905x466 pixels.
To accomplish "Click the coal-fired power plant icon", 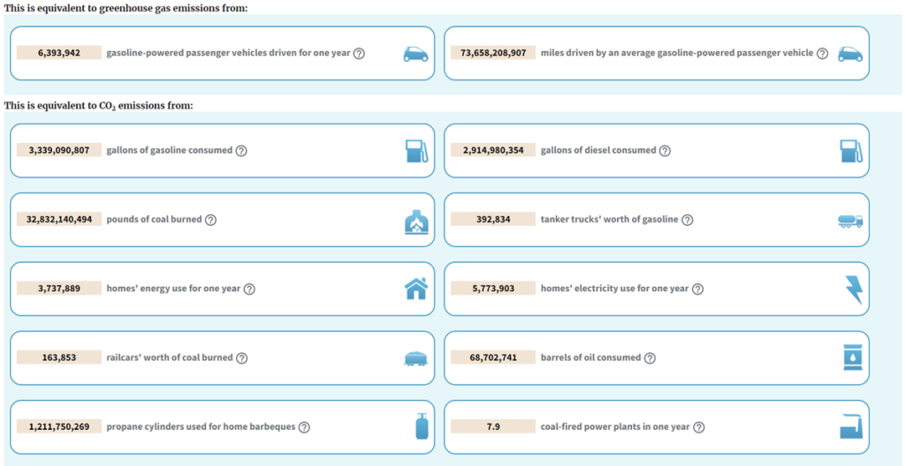I will pos(851,427).
